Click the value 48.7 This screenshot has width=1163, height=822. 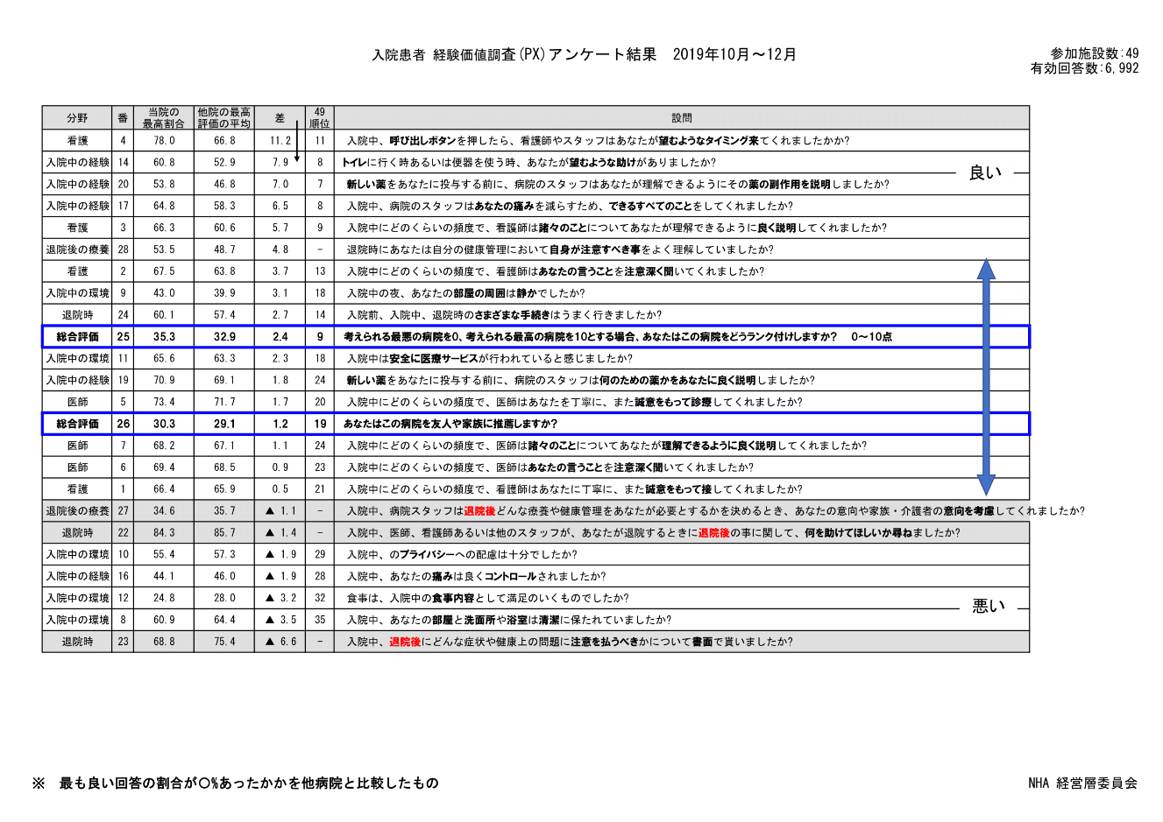click(x=224, y=249)
